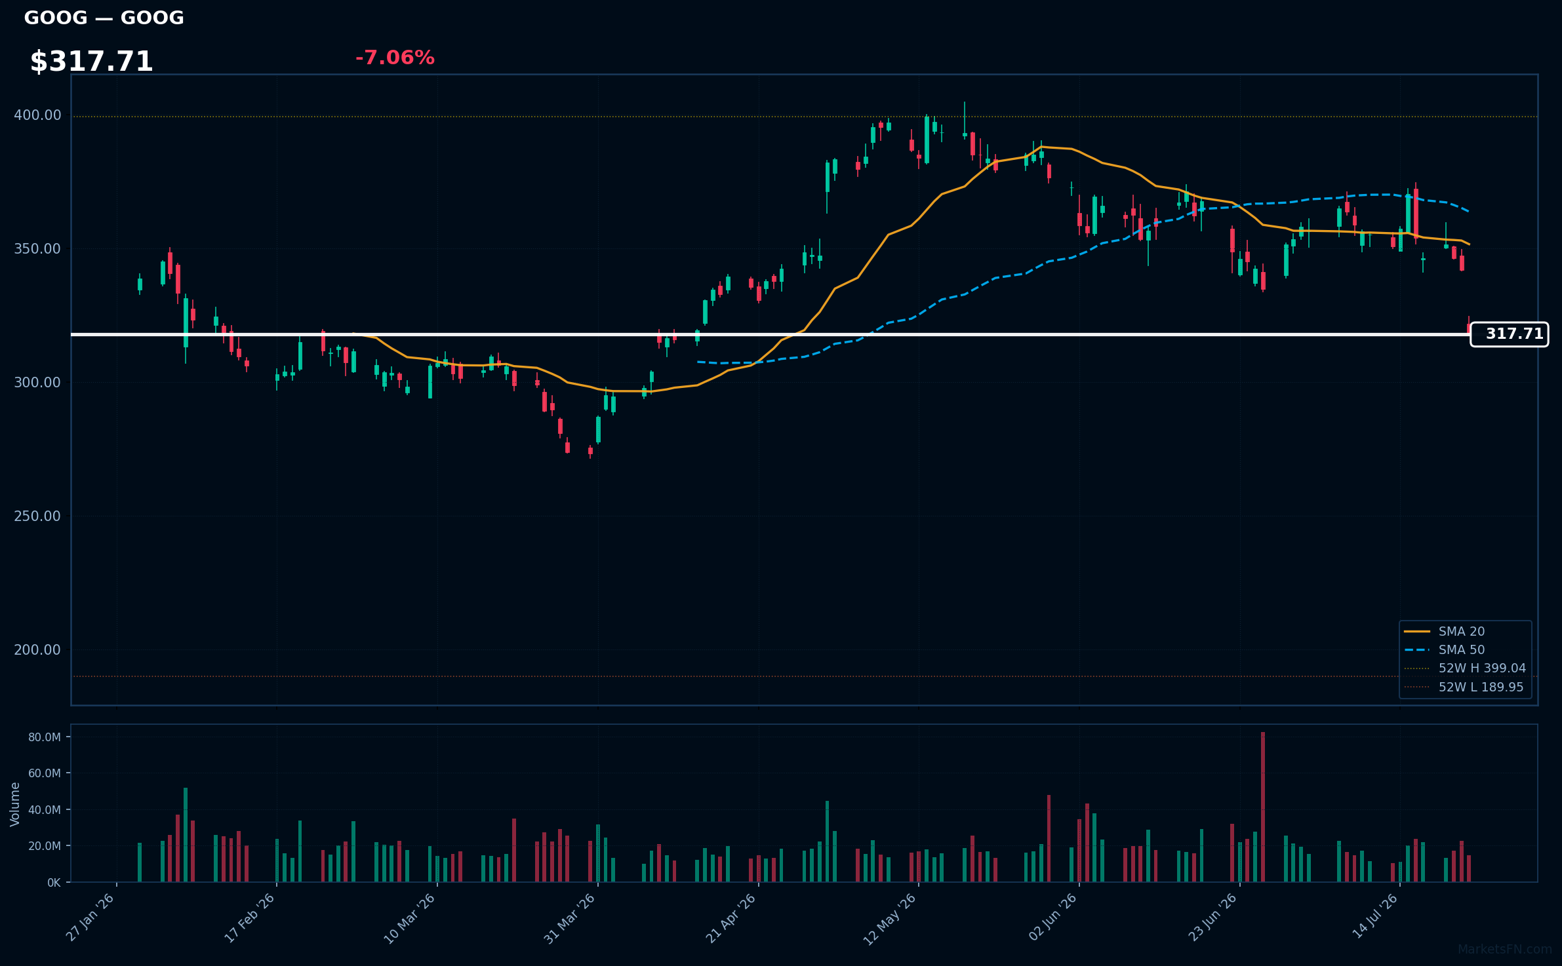Click the 200.00 y-axis label
The height and width of the screenshot is (966, 1562).
pos(37,650)
